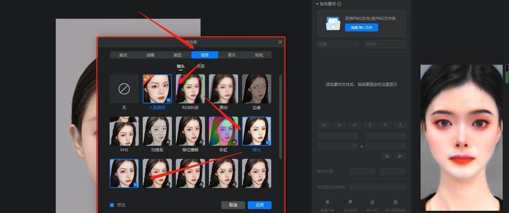Click the 添加素材文件后 placeholder text
The height and width of the screenshot is (213, 509).
(x=362, y=85)
